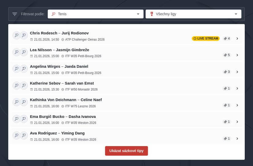Click the tips count tag showing 4
Screen dimensions: 253x166
227,39
